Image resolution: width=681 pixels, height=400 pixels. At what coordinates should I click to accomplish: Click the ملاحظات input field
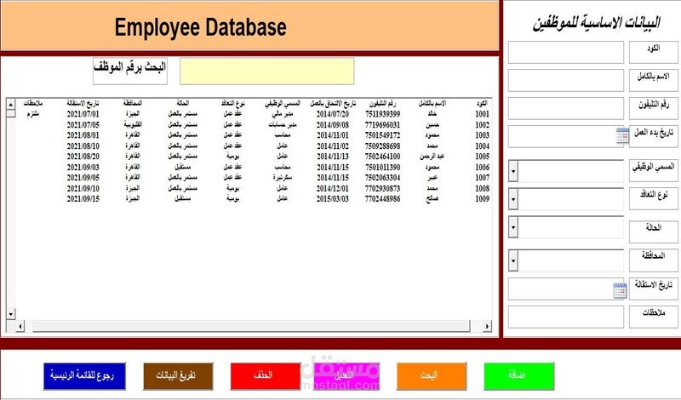pyautogui.click(x=566, y=317)
